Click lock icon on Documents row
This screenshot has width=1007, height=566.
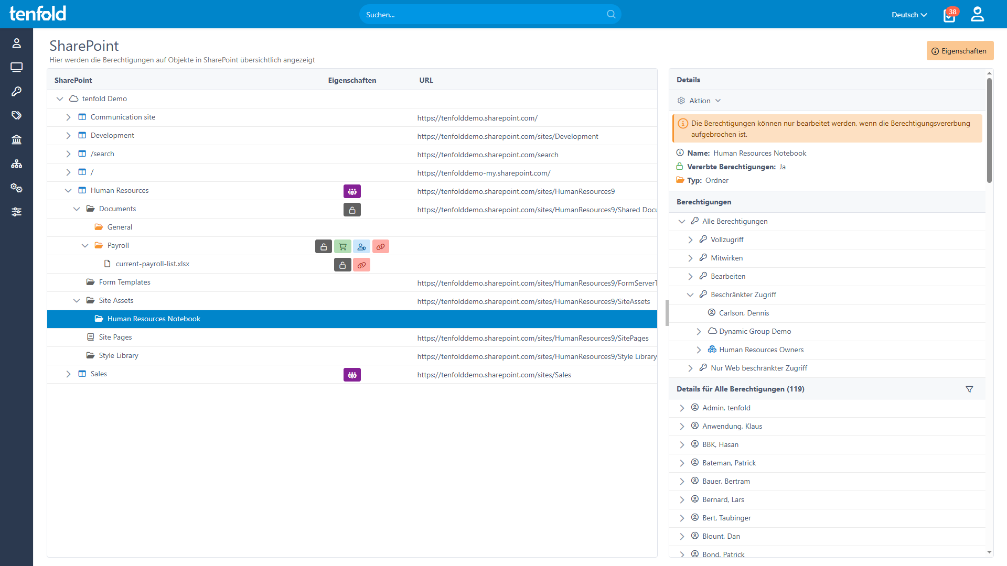click(352, 210)
